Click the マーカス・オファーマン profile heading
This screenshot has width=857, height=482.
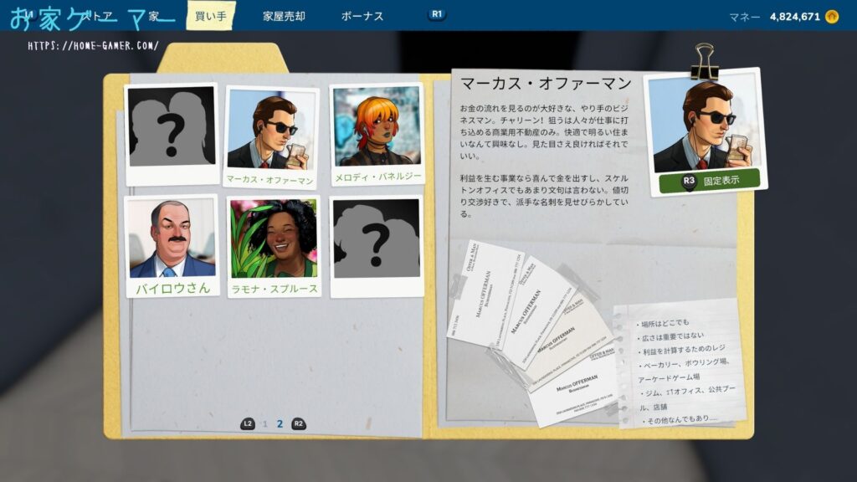[546, 84]
